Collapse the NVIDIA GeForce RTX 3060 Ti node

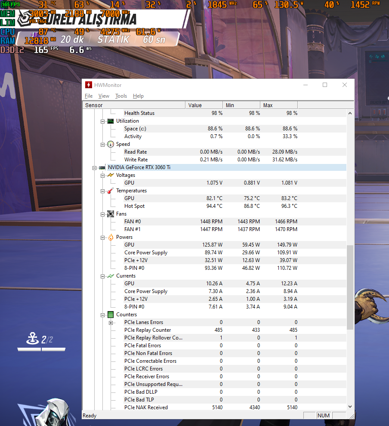(x=94, y=168)
